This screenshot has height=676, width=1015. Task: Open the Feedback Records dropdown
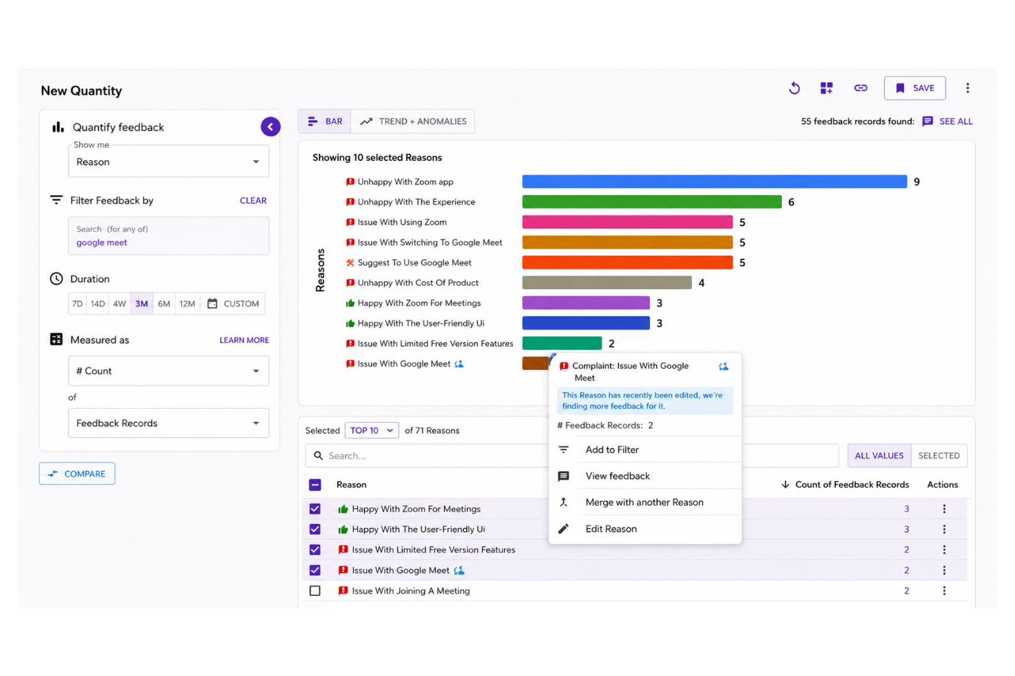(x=169, y=423)
